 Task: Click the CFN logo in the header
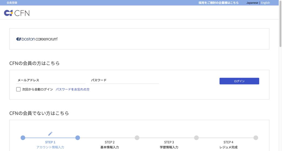click(17, 13)
